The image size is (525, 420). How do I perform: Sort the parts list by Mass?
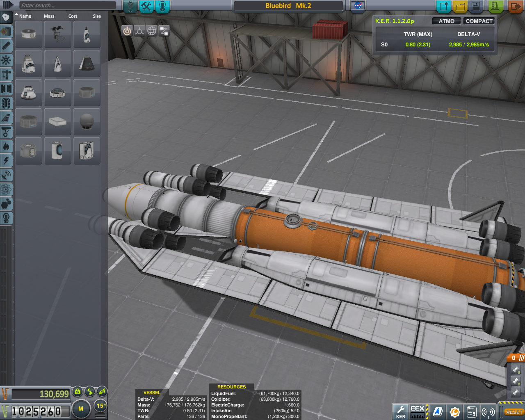(49, 16)
